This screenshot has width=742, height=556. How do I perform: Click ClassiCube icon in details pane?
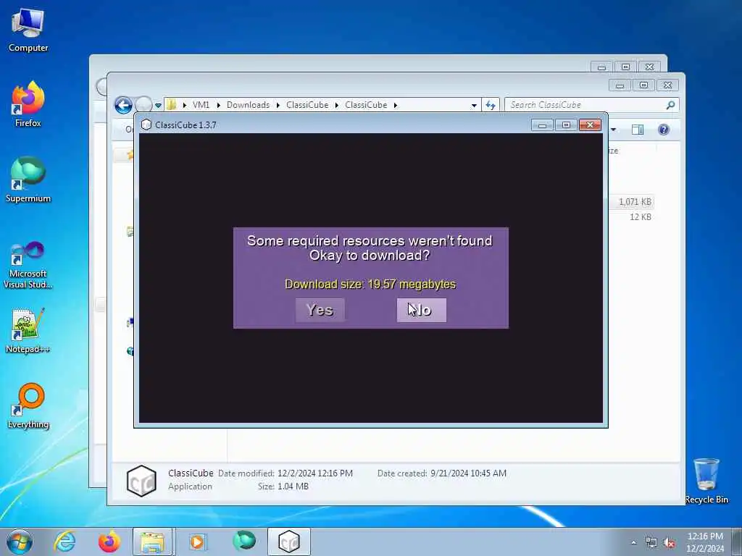[141, 481]
